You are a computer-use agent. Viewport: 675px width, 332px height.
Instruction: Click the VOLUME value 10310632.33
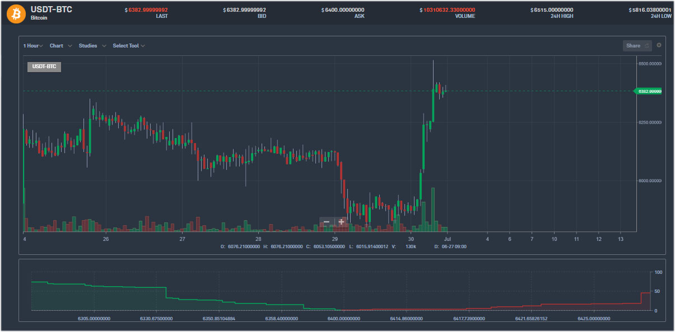click(447, 10)
